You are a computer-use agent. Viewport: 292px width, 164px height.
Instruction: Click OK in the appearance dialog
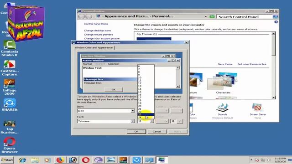(x=136, y=132)
